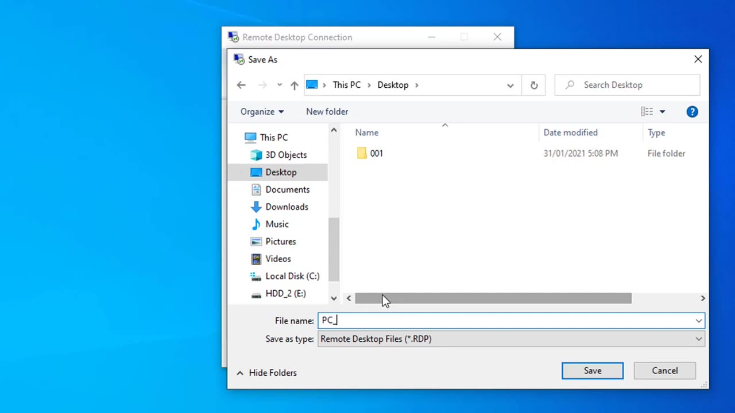Sort files by Date modified column

point(571,133)
